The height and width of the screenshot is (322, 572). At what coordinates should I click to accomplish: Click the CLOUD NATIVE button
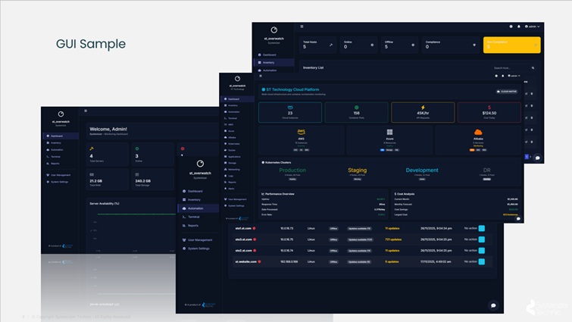(x=508, y=91)
